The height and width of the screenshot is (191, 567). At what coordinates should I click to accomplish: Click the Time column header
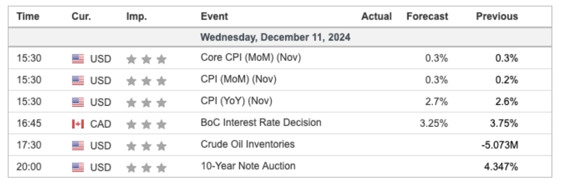click(x=28, y=17)
